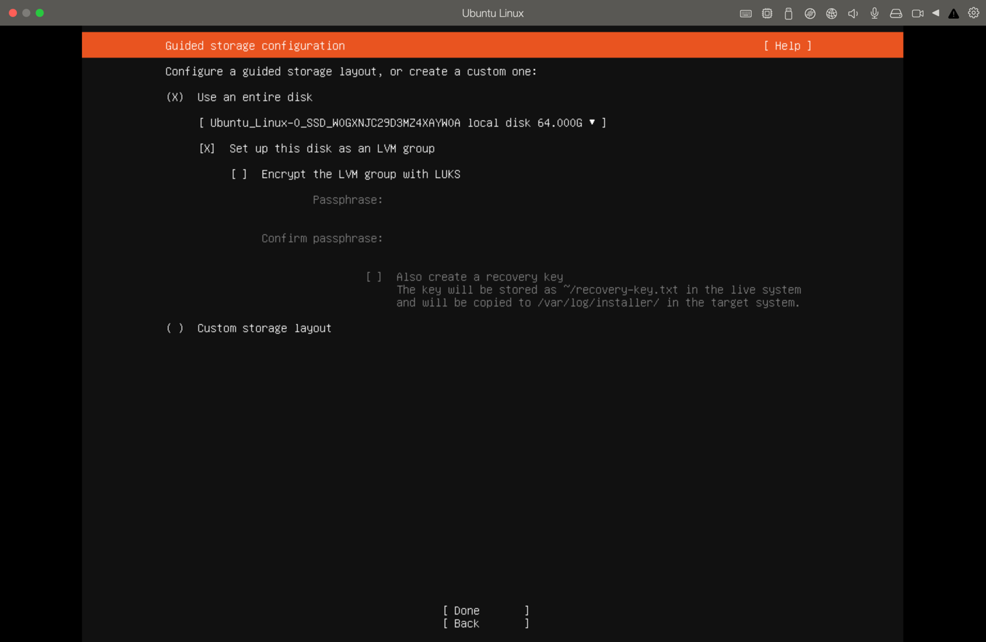Open the disk selection dropdown

(x=593, y=123)
